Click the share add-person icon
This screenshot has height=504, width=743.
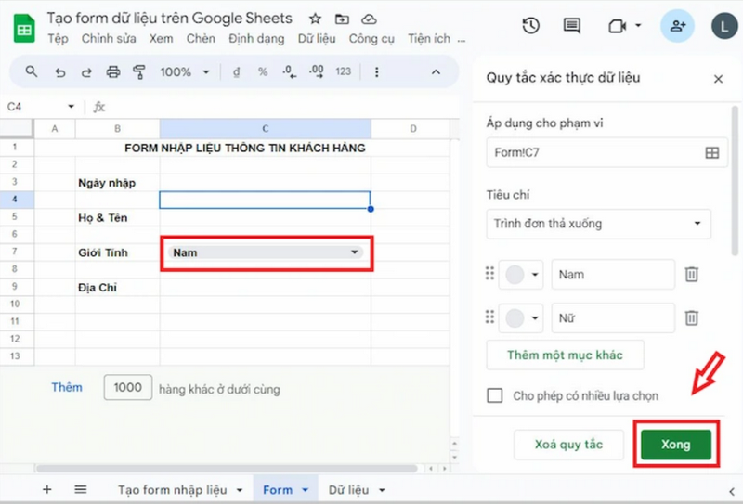click(x=677, y=26)
